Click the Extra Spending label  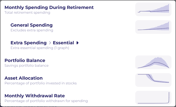pos(28,43)
